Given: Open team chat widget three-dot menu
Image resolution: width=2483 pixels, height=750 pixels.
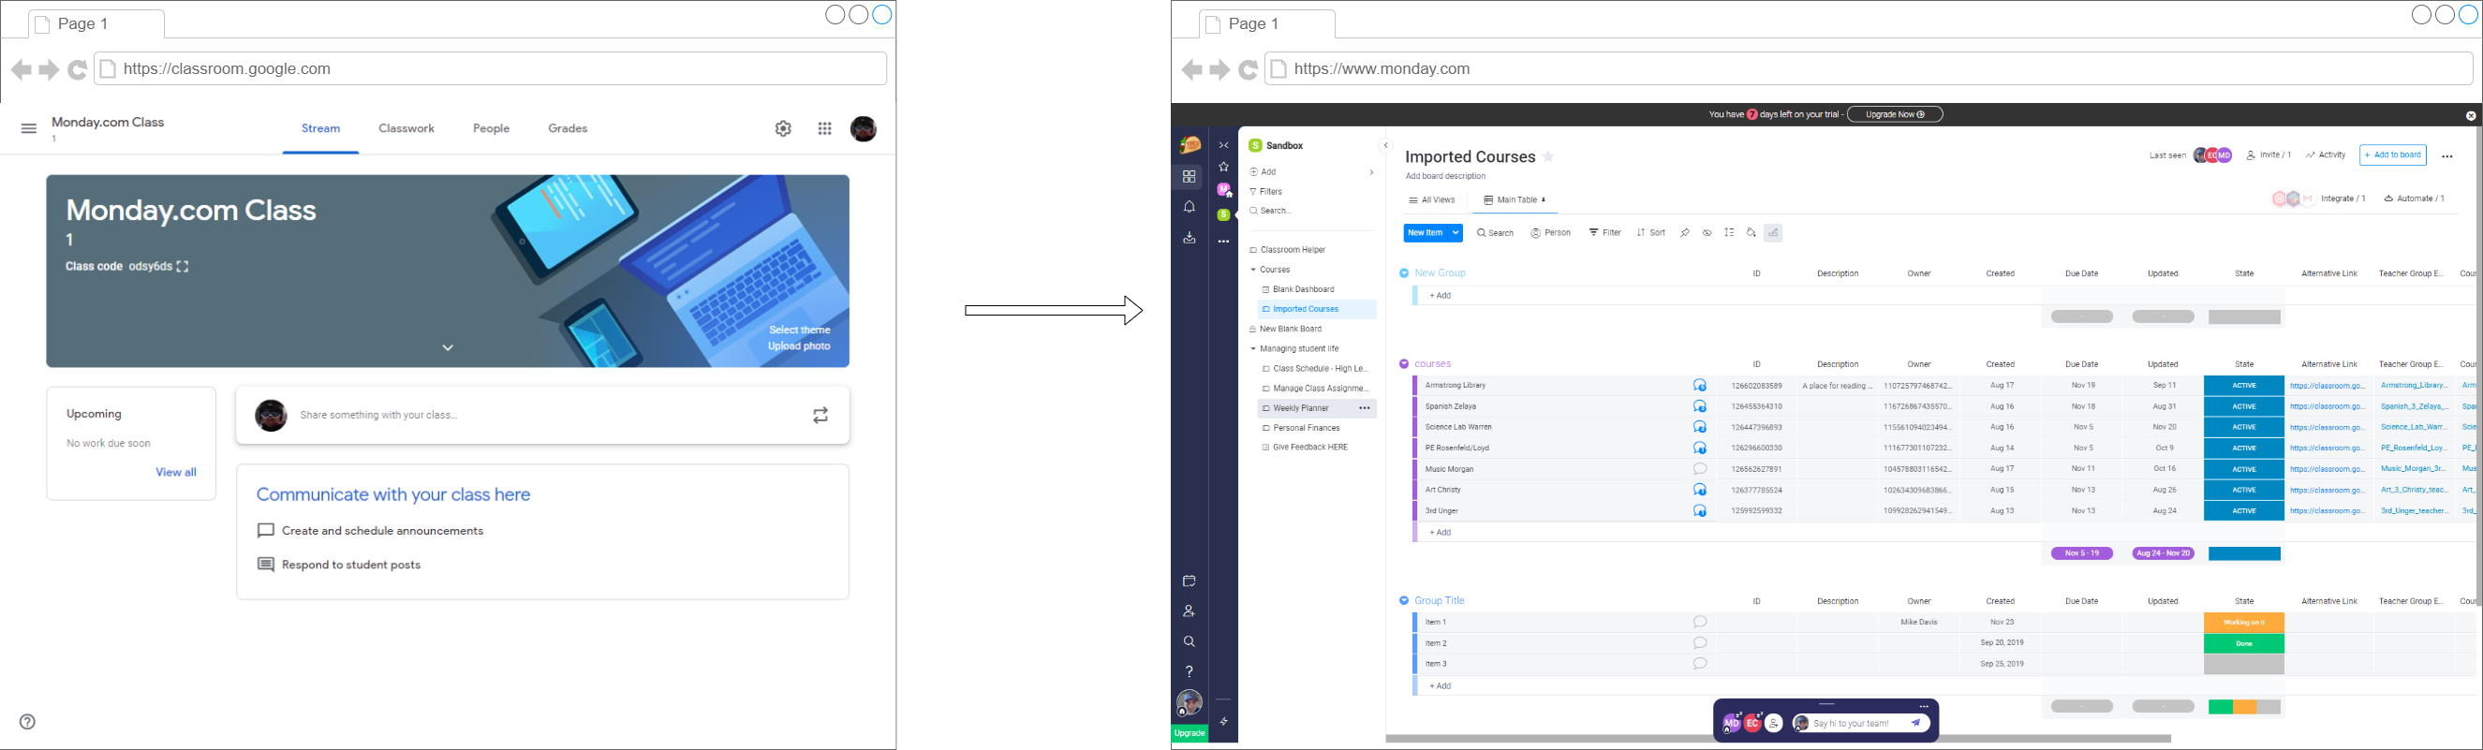Looking at the screenshot, I should click(x=1924, y=706).
